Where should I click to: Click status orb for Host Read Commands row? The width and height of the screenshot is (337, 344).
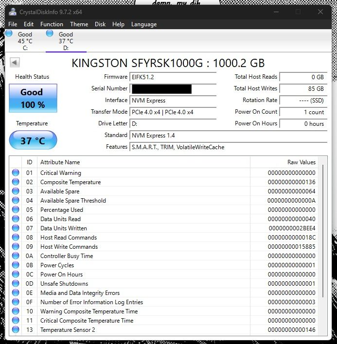pos(16,237)
